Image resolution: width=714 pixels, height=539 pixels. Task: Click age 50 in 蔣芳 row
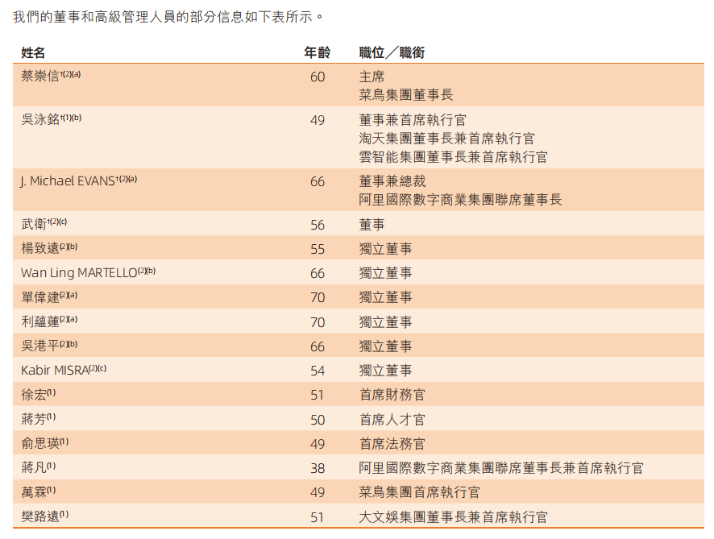[x=318, y=420]
